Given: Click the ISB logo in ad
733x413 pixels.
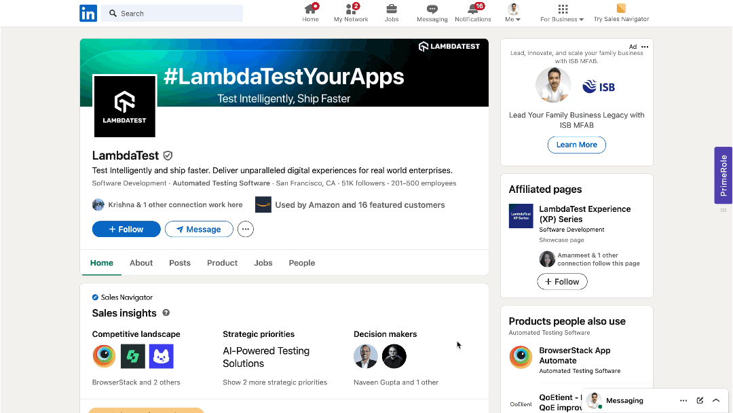Looking at the screenshot, I should (x=599, y=86).
